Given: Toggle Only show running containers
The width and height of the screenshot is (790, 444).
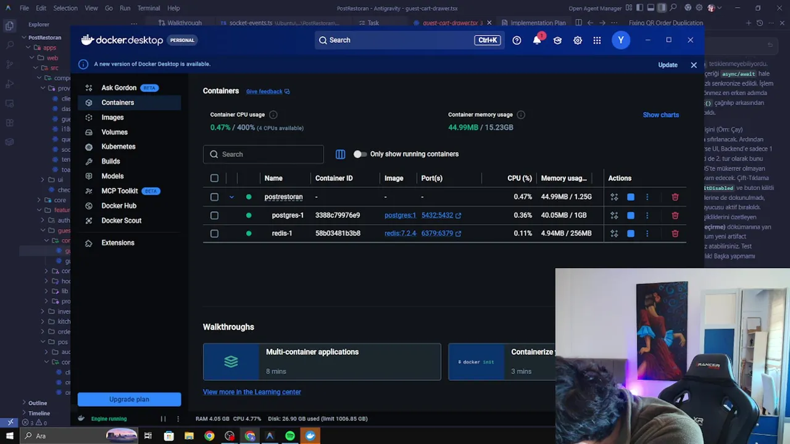Looking at the screenshot, I should 360,154.
